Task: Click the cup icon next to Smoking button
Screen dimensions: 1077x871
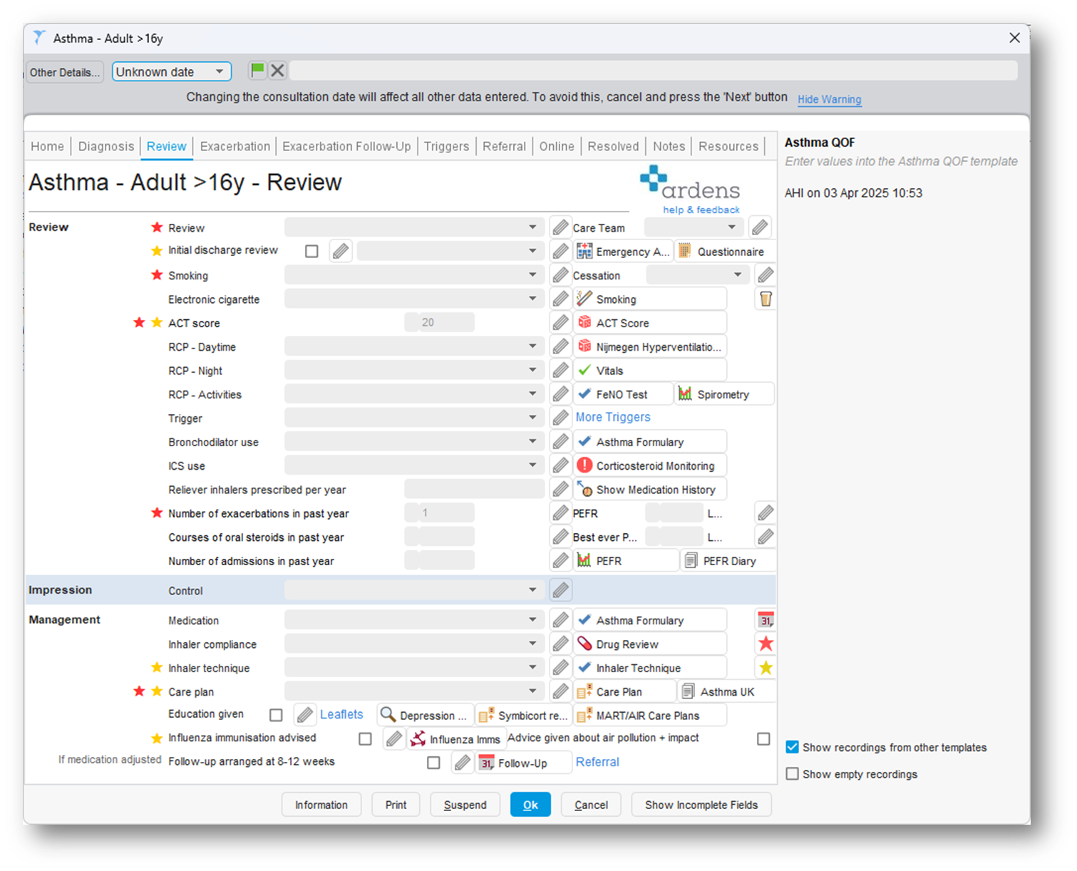Action: tap(766, 299)
